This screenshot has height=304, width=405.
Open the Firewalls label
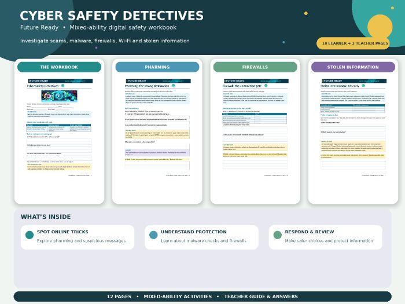point(255,67)
